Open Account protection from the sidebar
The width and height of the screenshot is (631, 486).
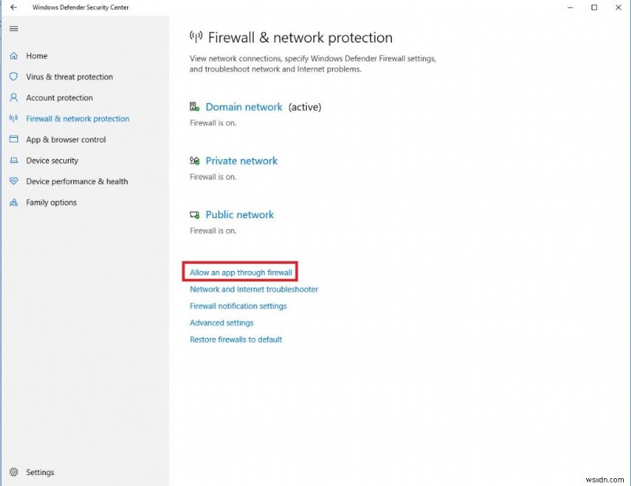(53, 98)
